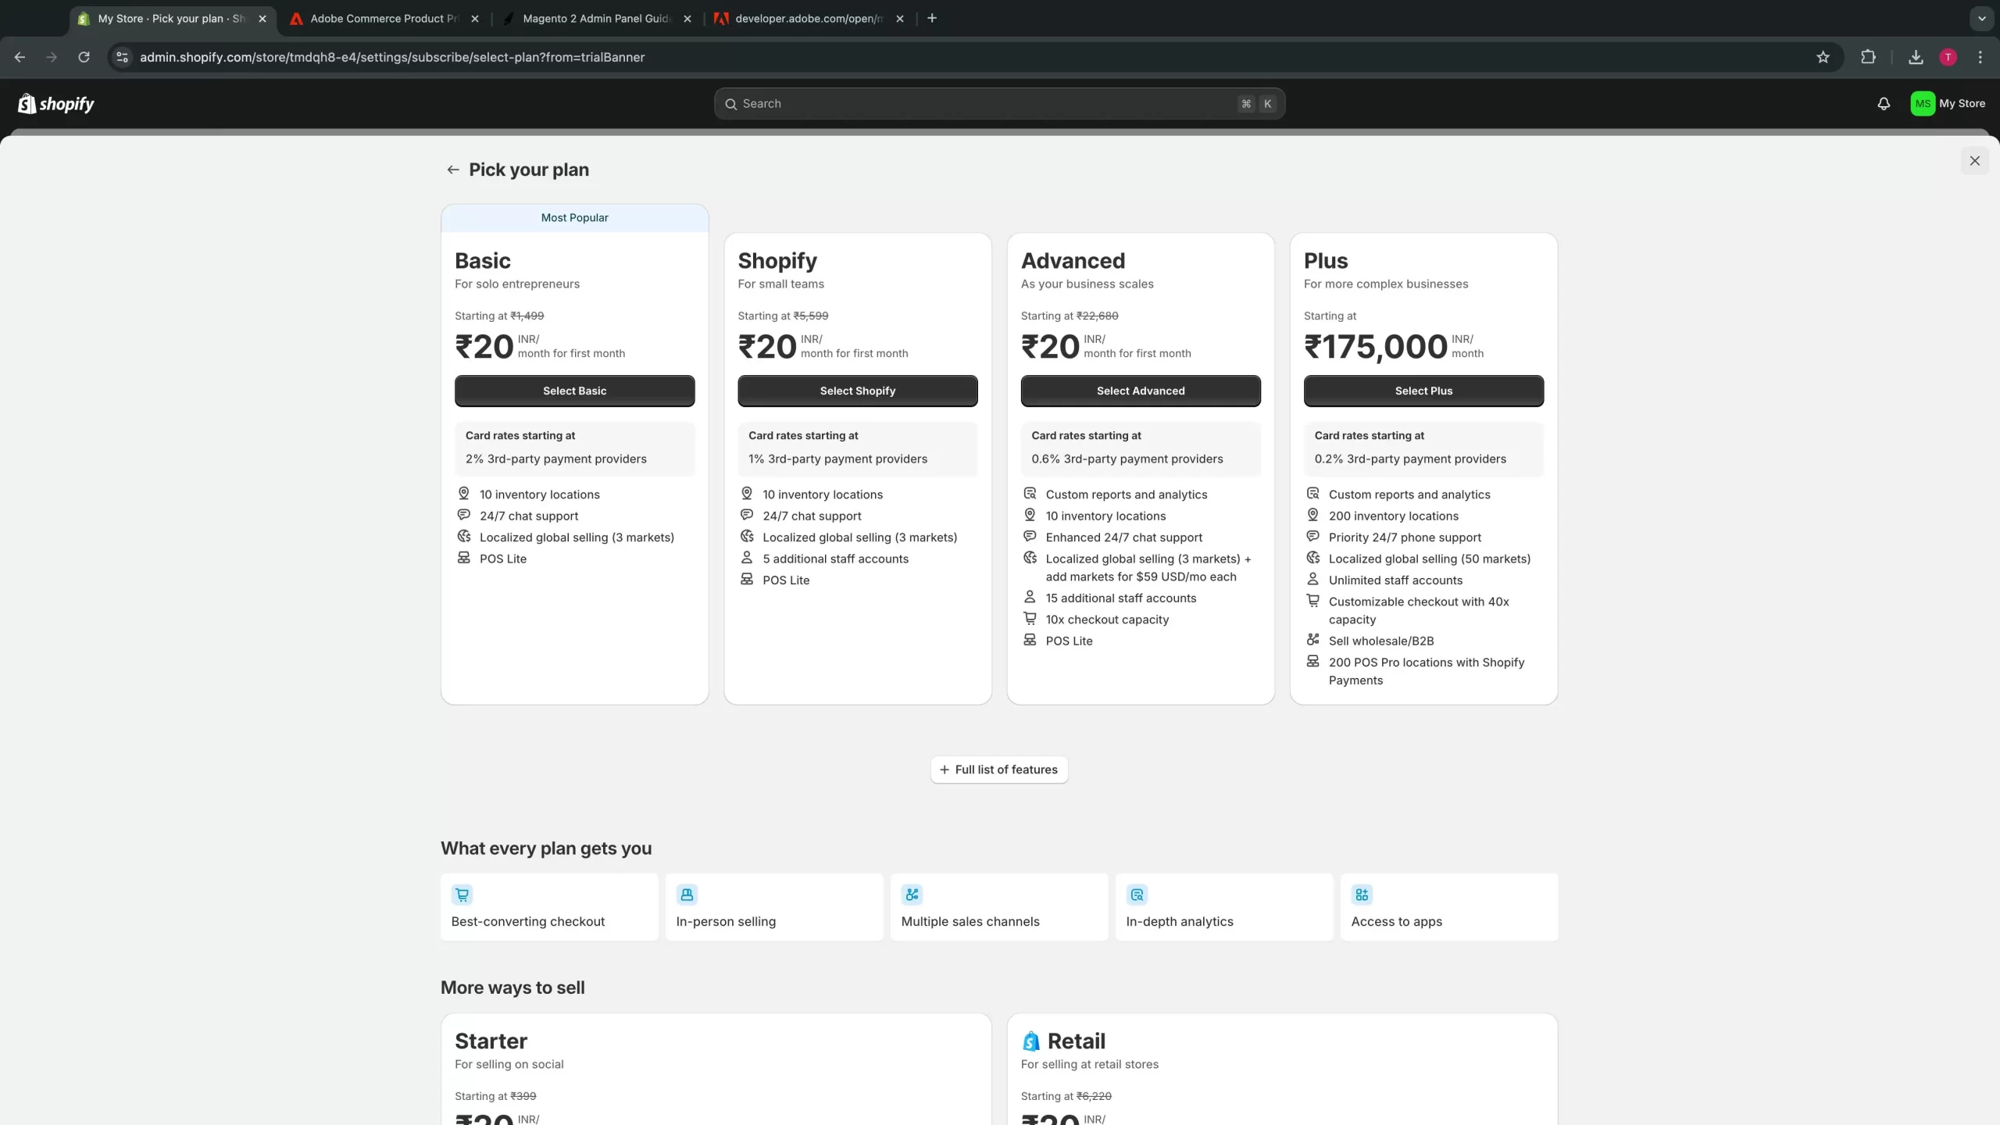Click the In-person selling icon
Viewport: 2000px width, 1125px height.
coord(687,895)
